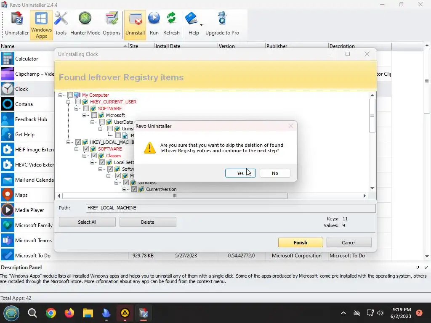This screenshot has width=431, height=323.
Task: Click the yellow Finish button
Action: (x=301, y=243)
